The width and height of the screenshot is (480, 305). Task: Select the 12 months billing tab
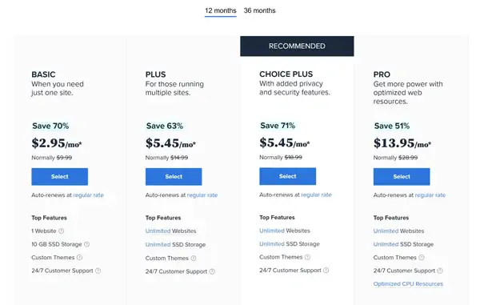tap(221, 10)
